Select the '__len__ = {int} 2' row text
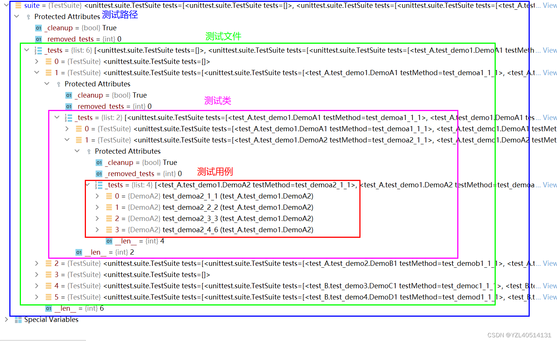The height and width of the screenshot is (341, 557). pyautogui.click(x=109, y=252)
